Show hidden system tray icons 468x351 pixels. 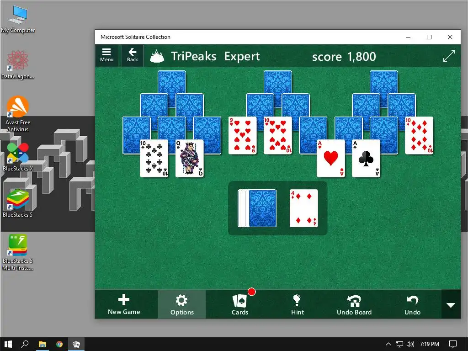388,344
